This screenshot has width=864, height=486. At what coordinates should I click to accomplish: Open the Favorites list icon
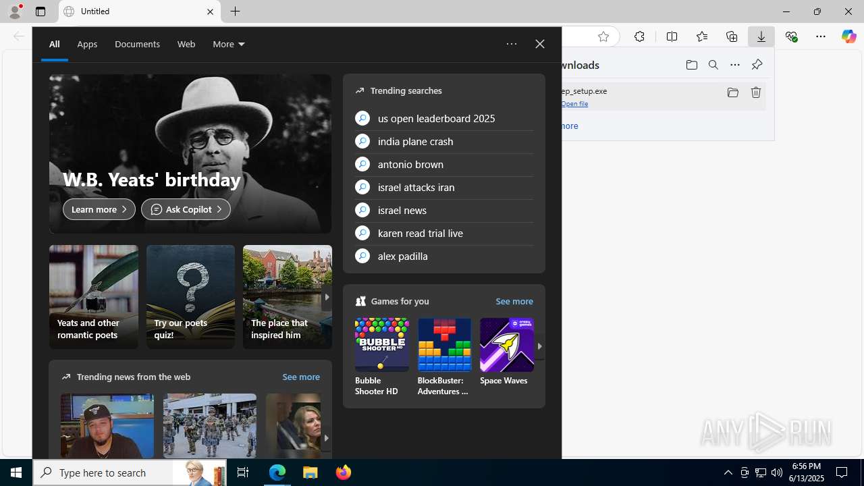701,36
